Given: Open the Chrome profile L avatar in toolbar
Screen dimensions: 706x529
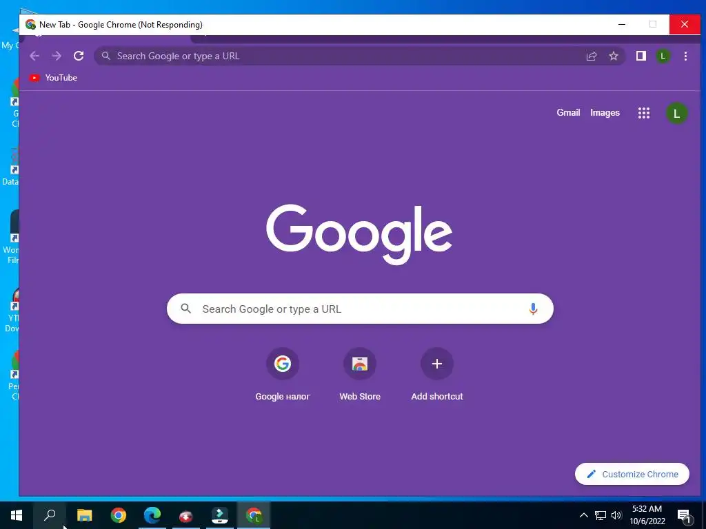Looking at the screenshot, I should tap(663, 56).
